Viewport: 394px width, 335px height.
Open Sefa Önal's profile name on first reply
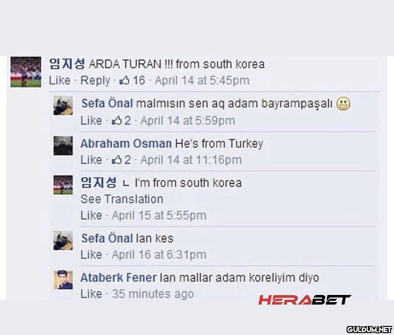click(107, 103)
